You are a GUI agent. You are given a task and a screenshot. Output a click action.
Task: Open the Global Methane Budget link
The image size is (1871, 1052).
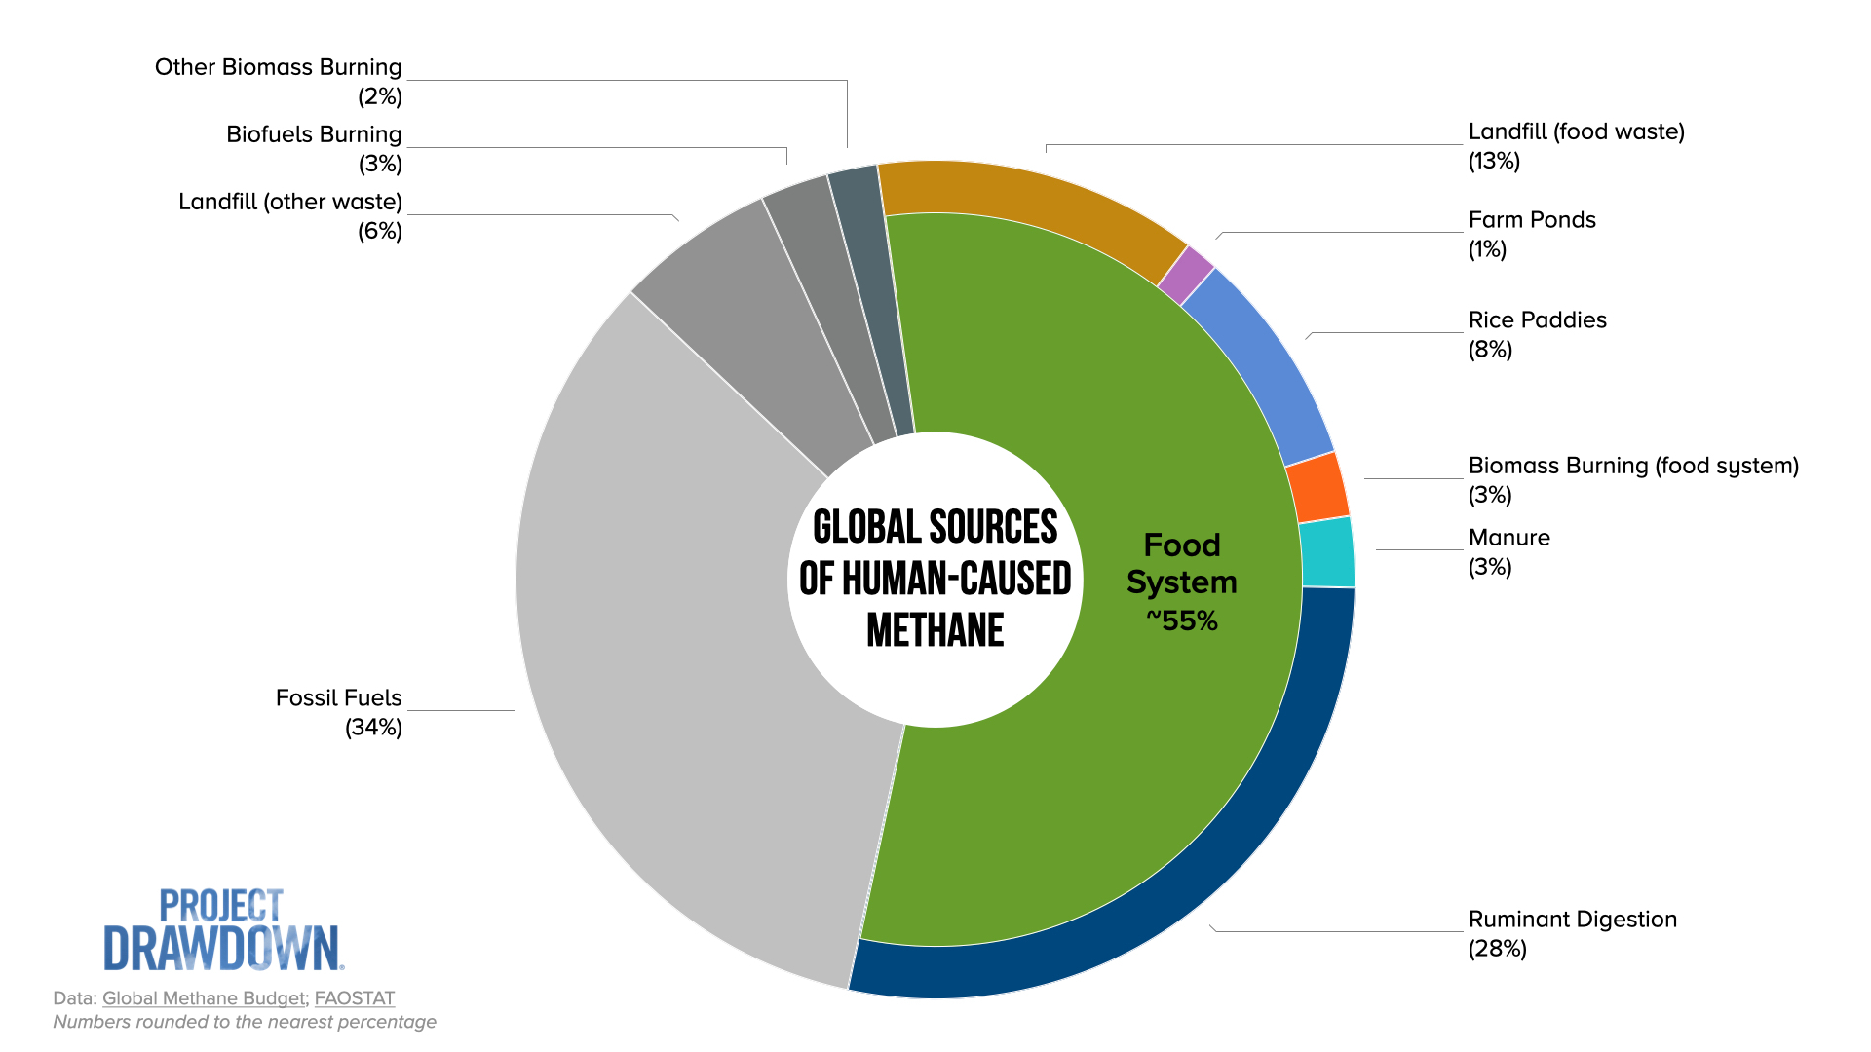coord(204,998)
